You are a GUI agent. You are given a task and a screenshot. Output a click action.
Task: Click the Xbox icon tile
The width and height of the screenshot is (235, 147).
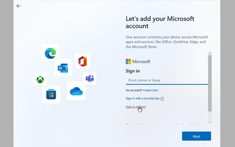tap(40, 80)
